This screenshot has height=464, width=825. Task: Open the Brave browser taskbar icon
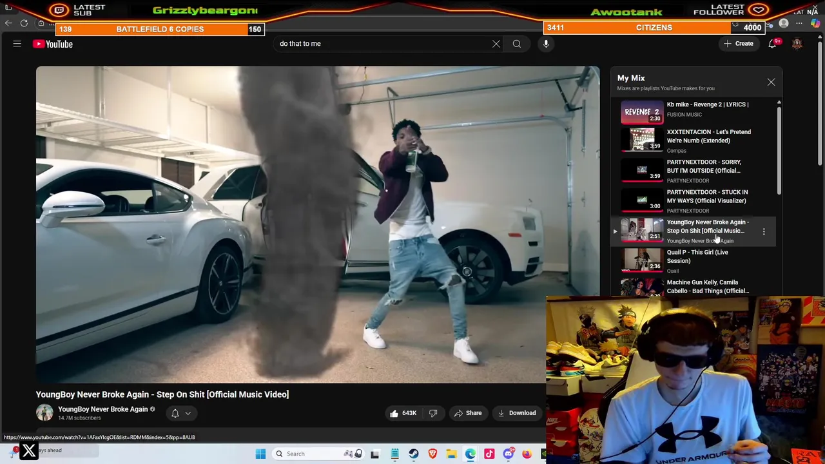pos(432,454)
